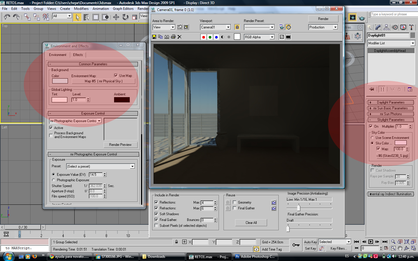Pin the modifier stack
The height and width of the screenshot is (261, 418).
pos(372,89)
